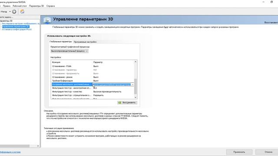Image resolution: width=278 pixels, height=156 pixels.
Task: Click the 3D settings header icon
Action: click(x=47, y=20)
